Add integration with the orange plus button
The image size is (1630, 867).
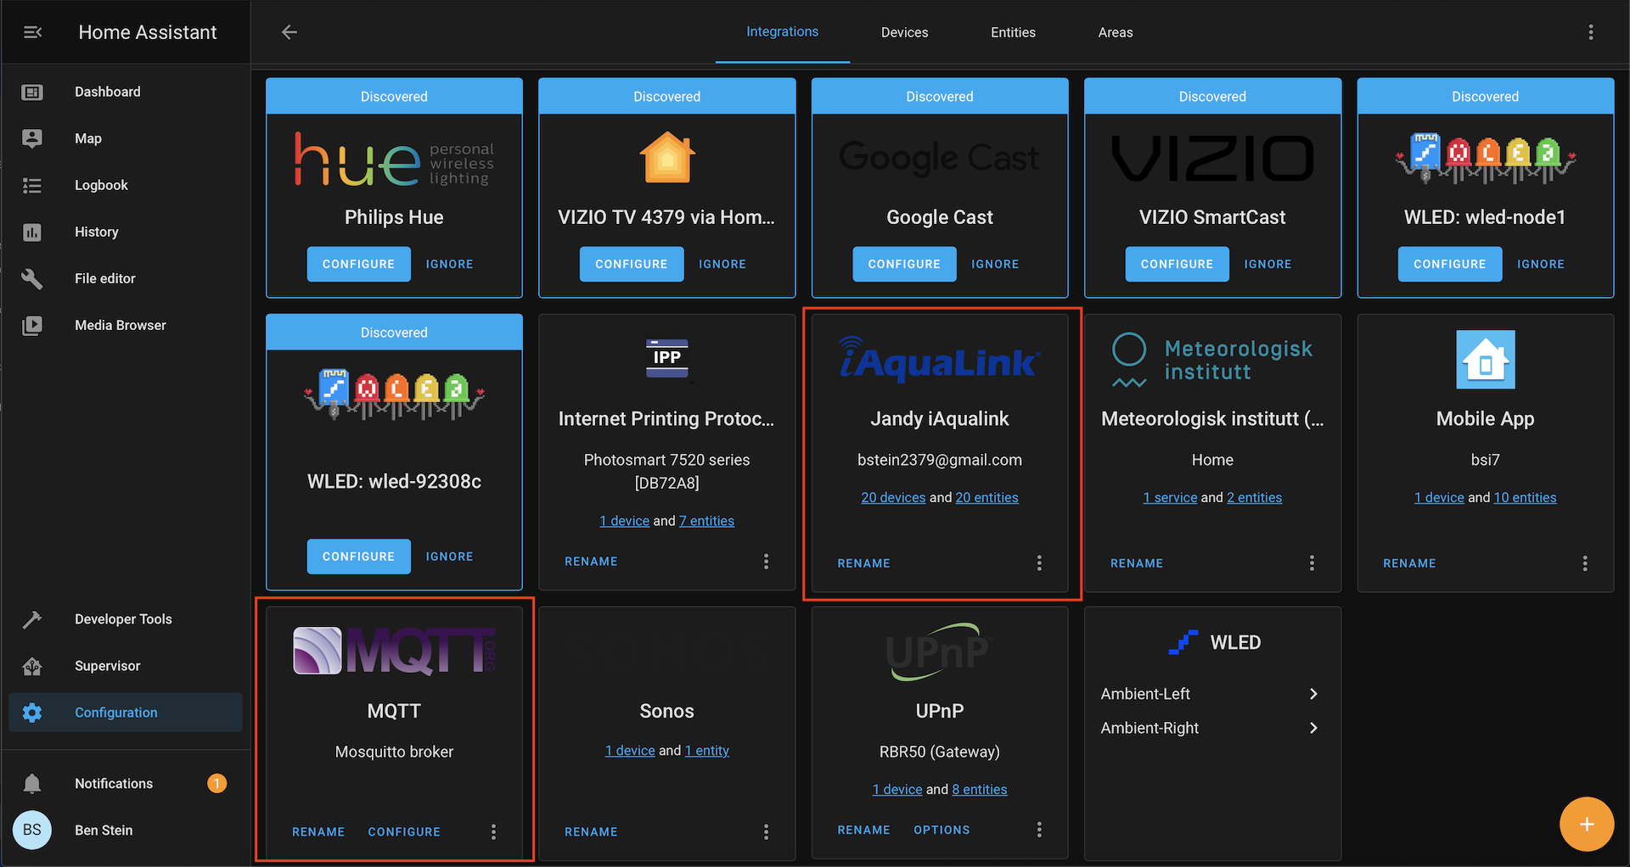pyautogui.click(x=1587, y=824)
